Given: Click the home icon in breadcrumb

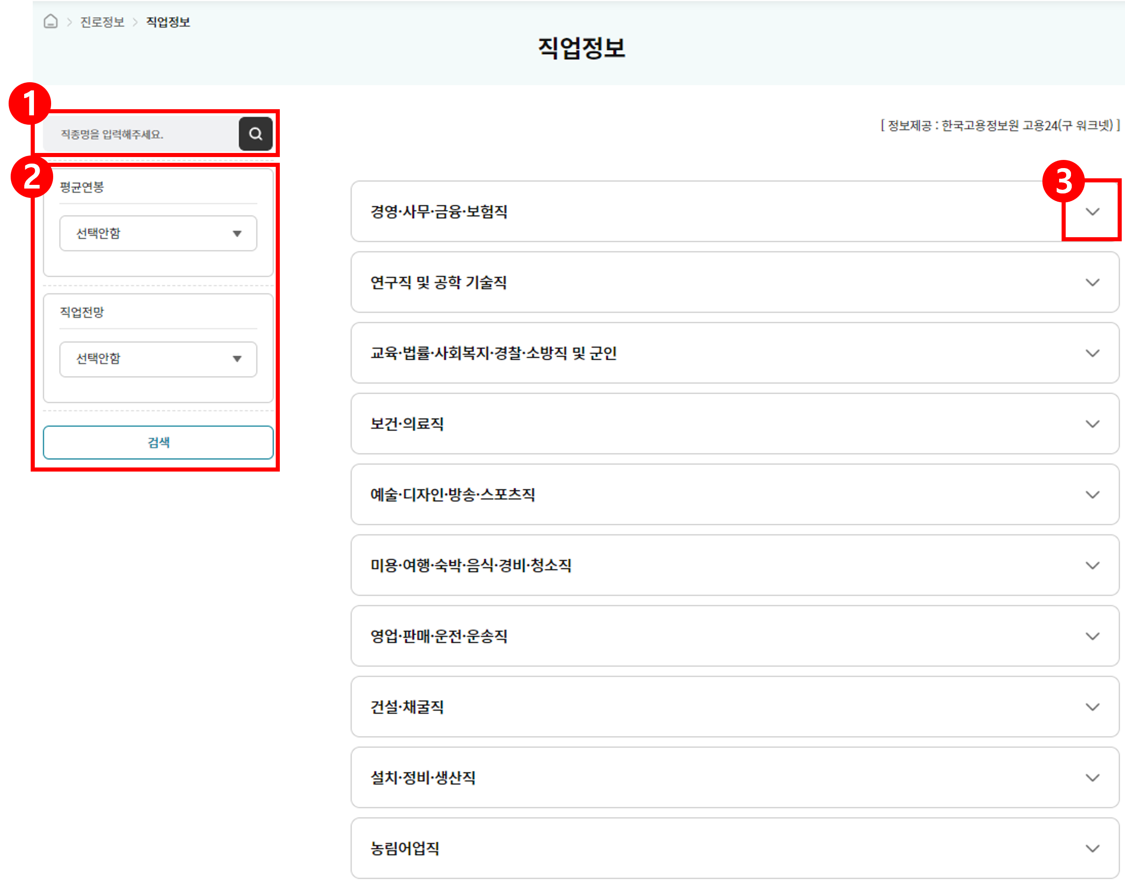Looking at the screenshot, I should [51, 22].
